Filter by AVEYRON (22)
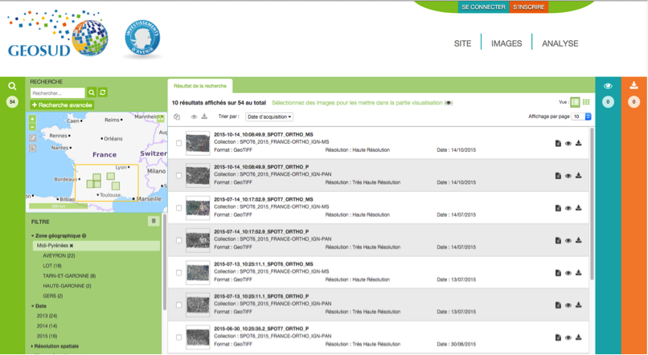Viewport: 648px width, 355px height. [59, 255]
